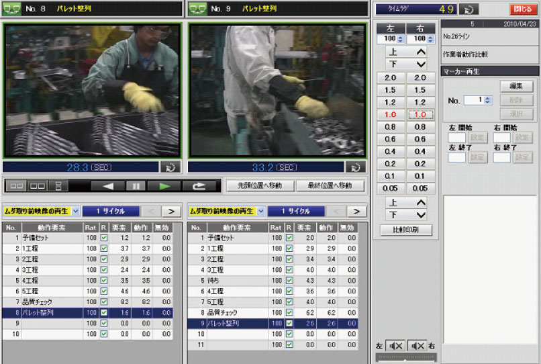Click the upper 下 speed down button

(x=406, y=64)
